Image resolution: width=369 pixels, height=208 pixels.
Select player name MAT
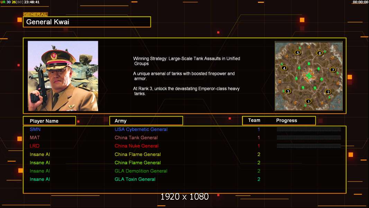point(35,138)
